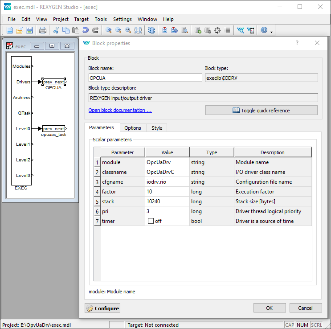Image resolution: width=331 pixels, height=329 pixels.
Task: Open the Tools menu
Action: 101,19
